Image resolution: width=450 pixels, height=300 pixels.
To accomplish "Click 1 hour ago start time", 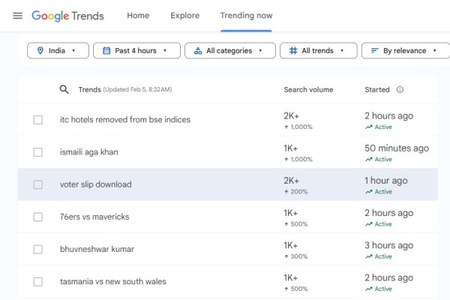I will [386, 181].
